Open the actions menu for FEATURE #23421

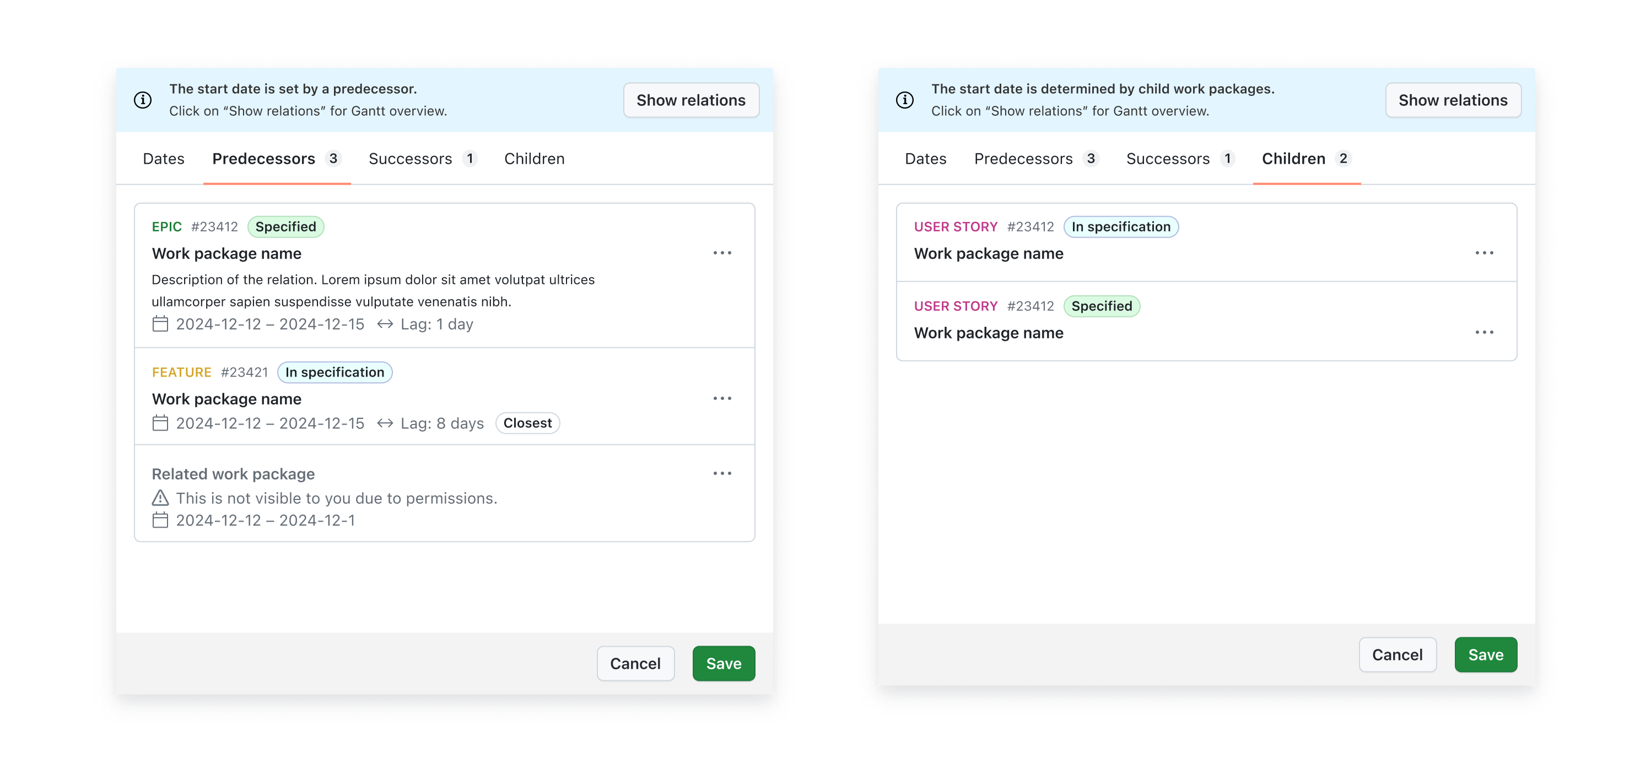click(722, 397)
